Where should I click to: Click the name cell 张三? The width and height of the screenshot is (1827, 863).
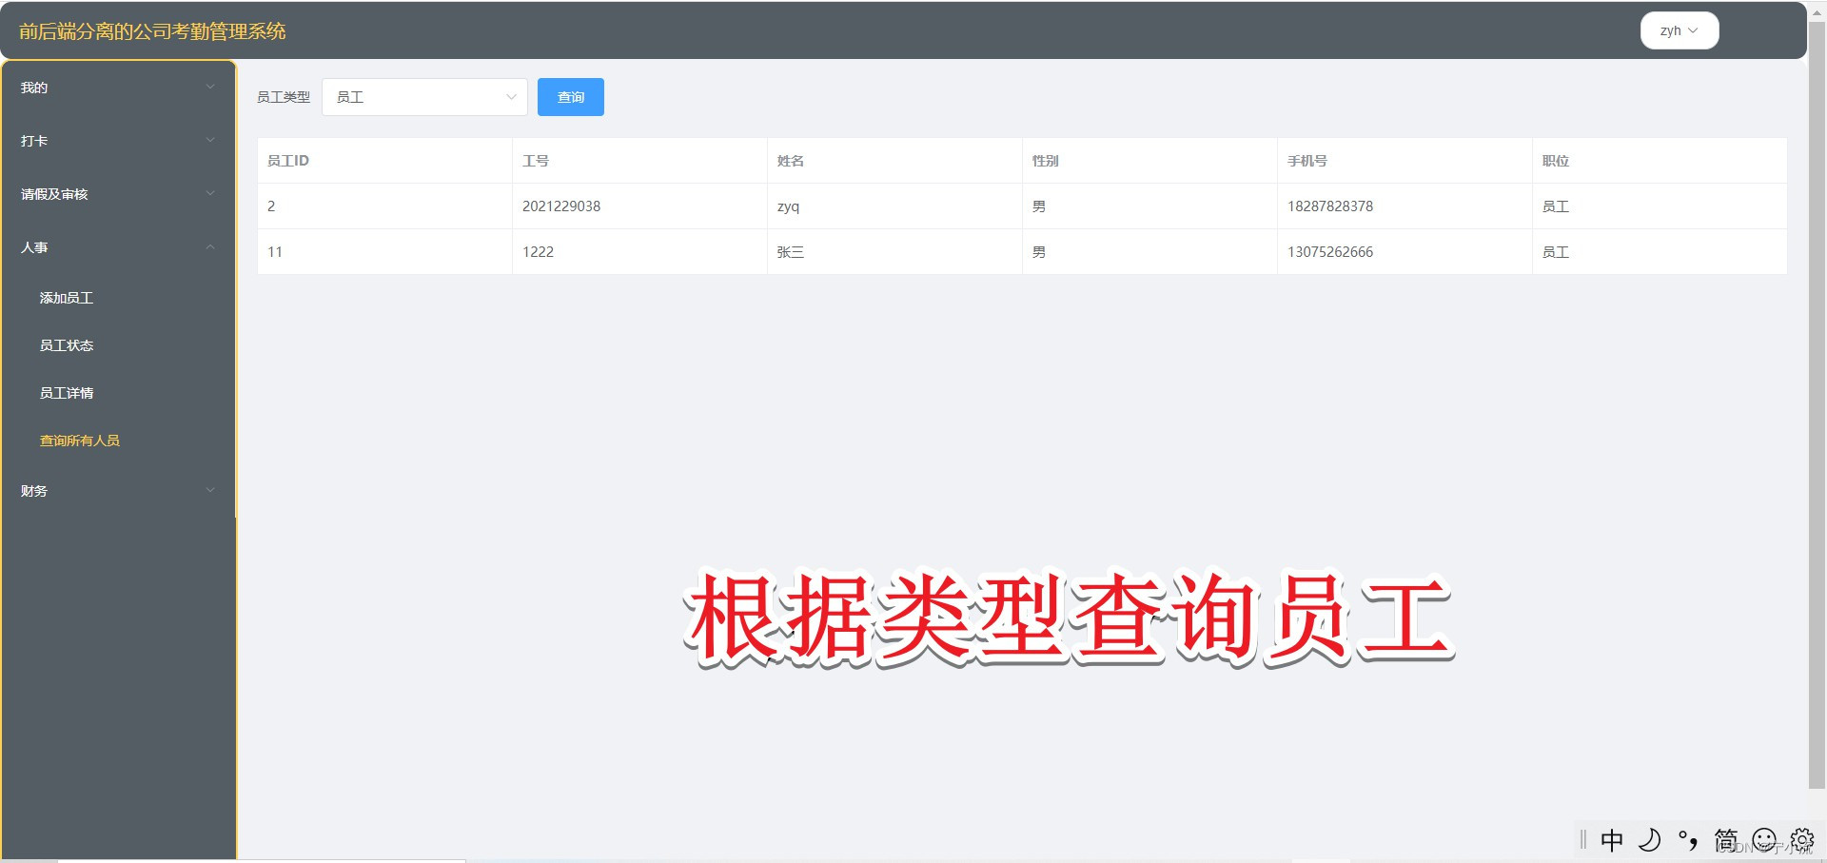(x=894, y=252)
